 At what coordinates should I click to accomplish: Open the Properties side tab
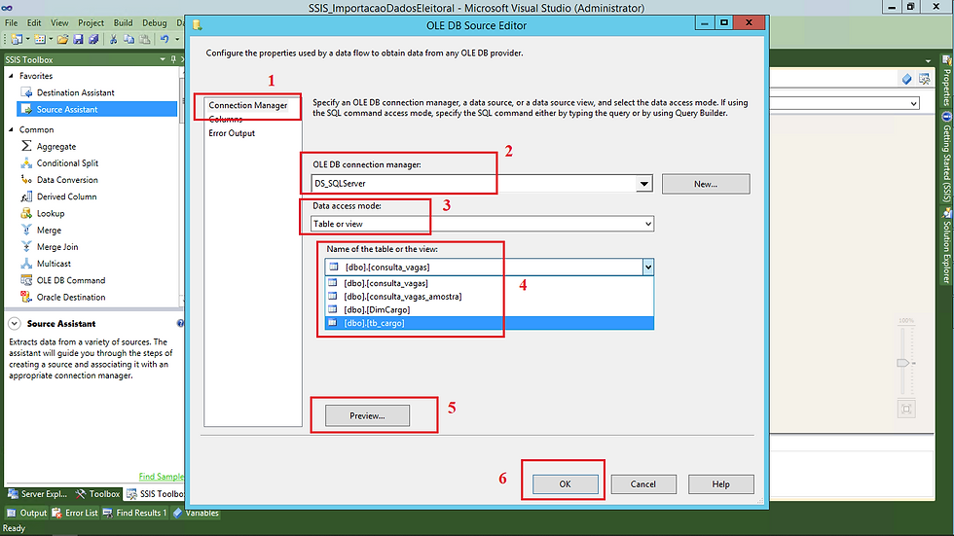(x=946, y=81)
